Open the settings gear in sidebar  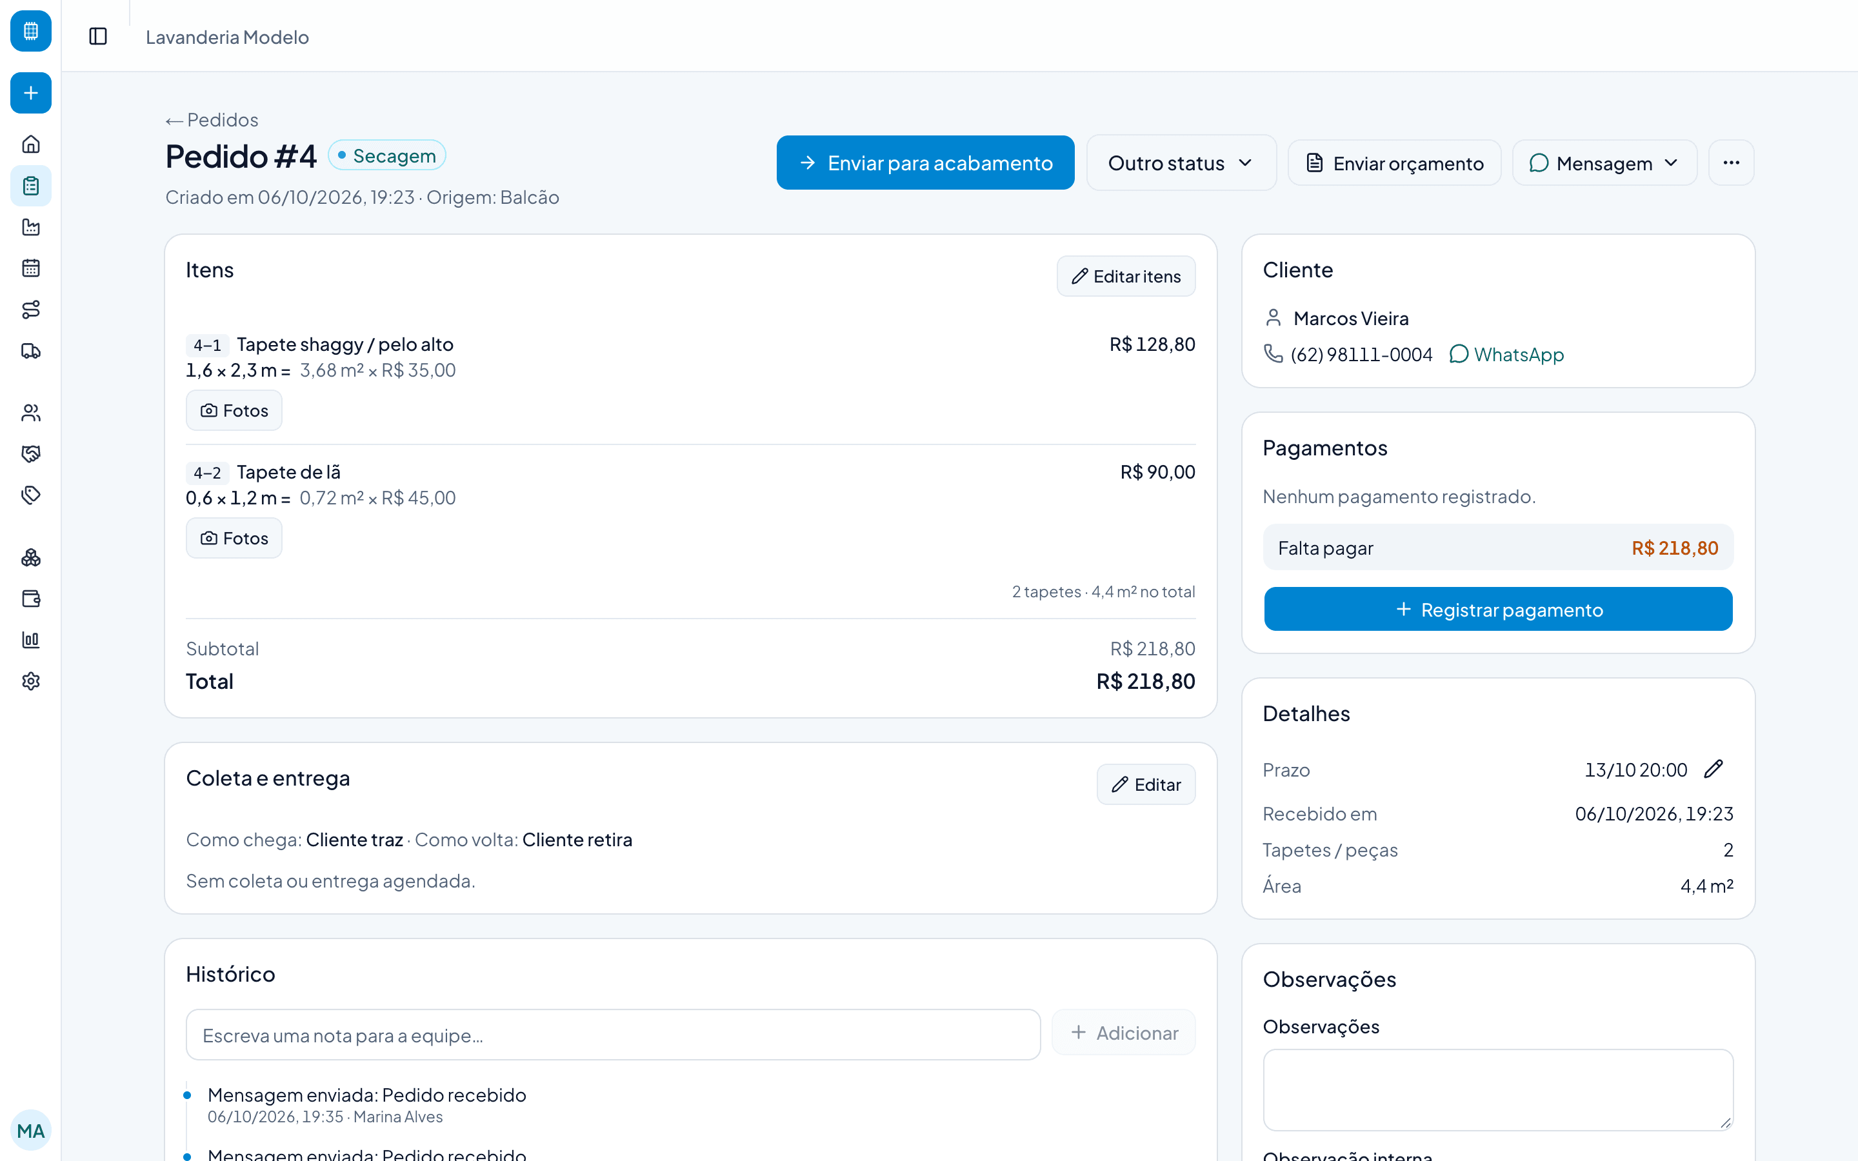[x=31, y=681]
